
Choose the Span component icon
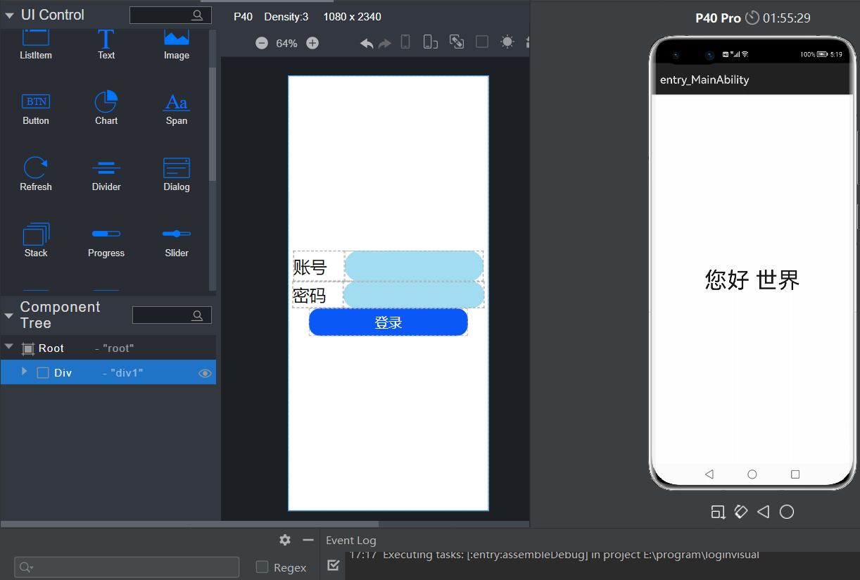[177, 102]
